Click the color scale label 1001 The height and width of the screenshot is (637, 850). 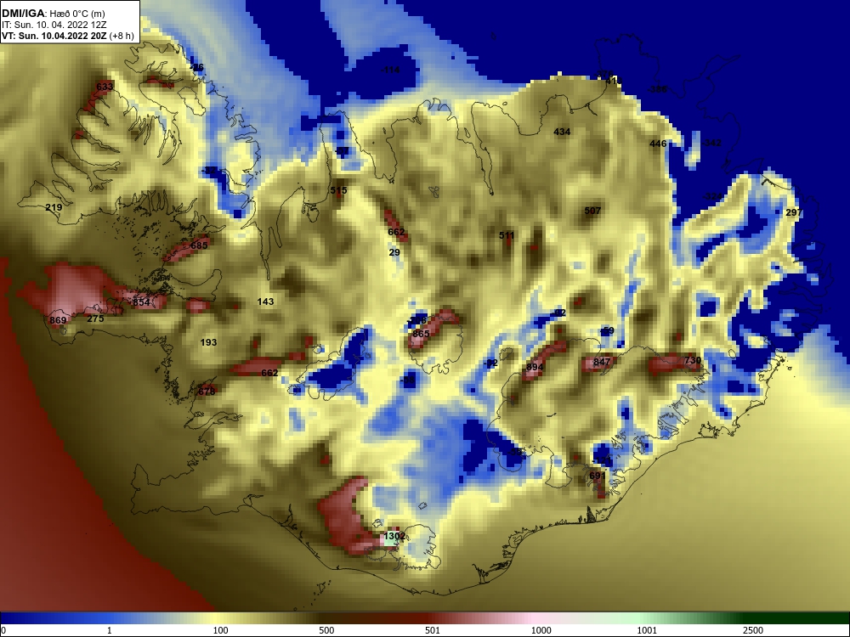(647, 630)
